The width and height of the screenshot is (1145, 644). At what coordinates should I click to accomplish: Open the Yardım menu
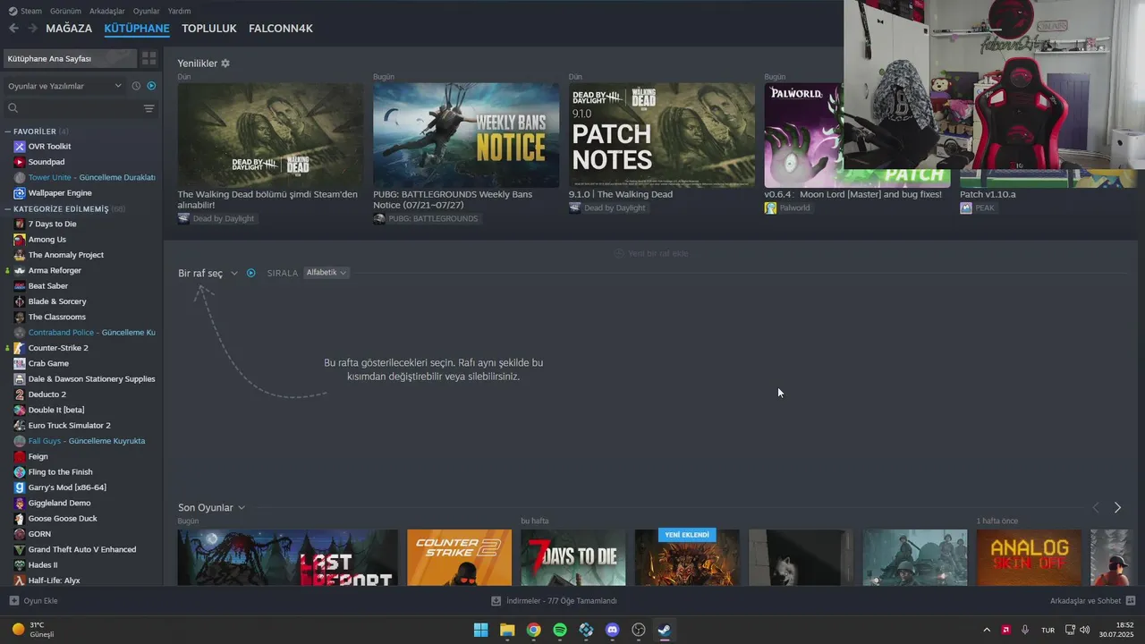179,11
